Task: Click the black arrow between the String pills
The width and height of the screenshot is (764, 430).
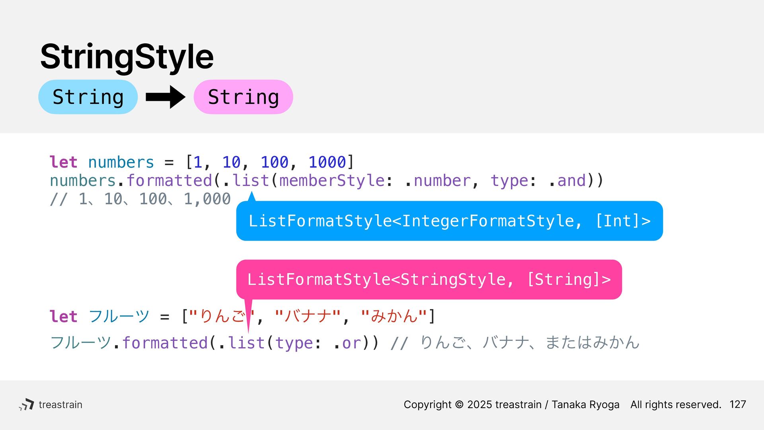Action: point(166,97)
